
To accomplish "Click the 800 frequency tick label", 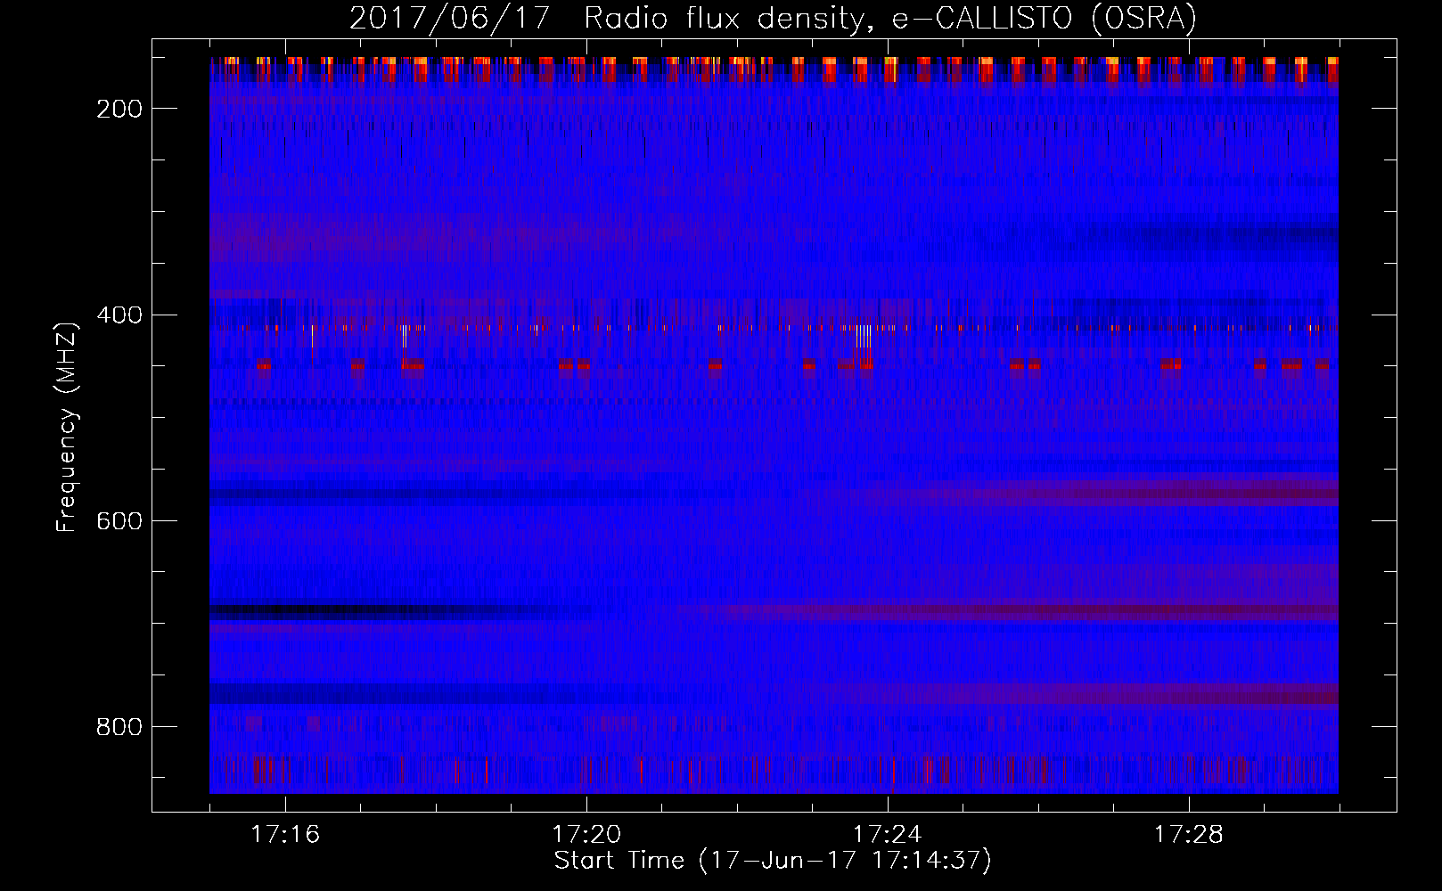I will tap(119, 727).
